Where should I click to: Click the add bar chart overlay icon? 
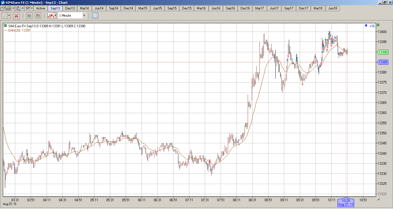[38, 16]
